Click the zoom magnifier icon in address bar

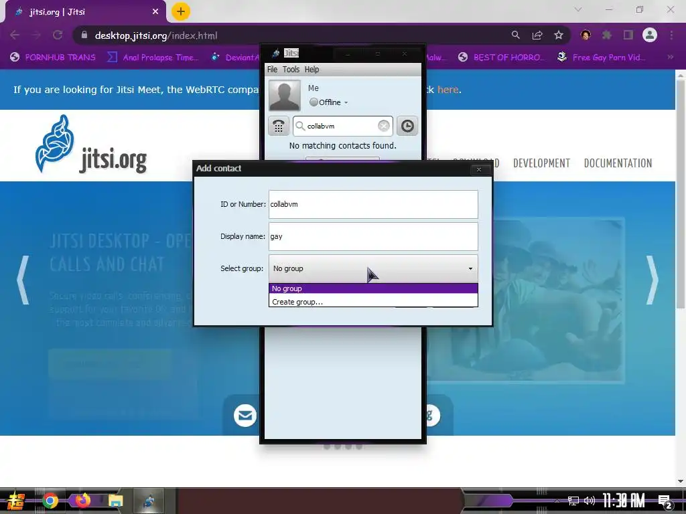tap(516, 35)
